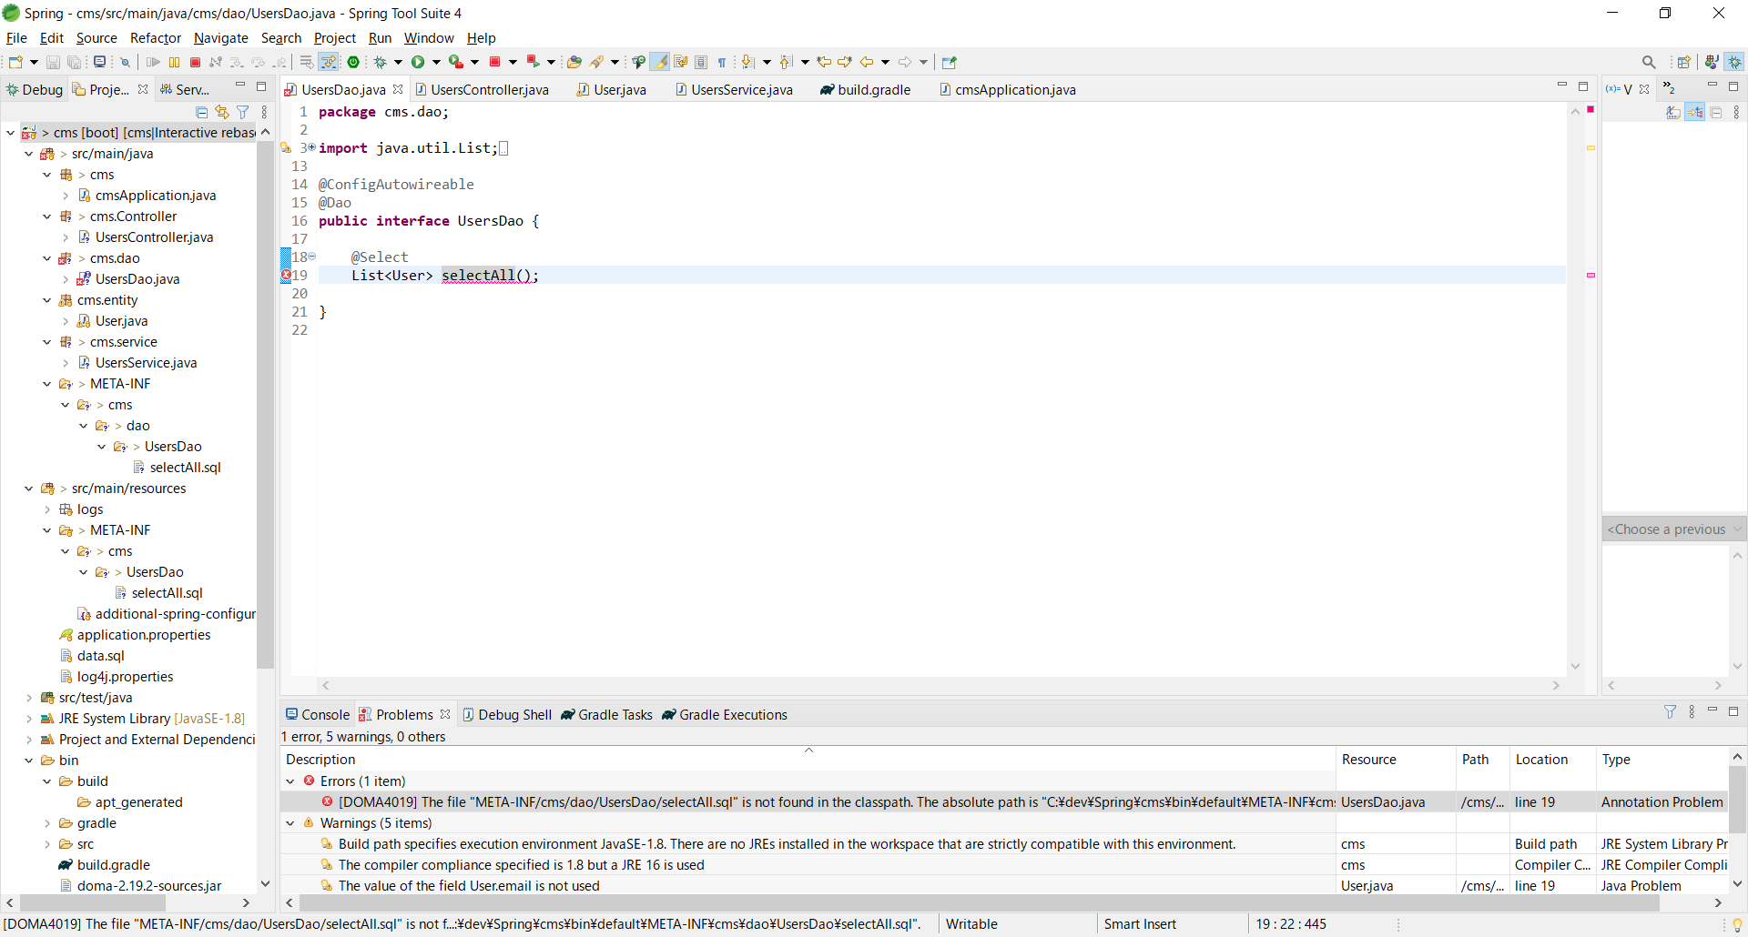Open the 'Choose a previous' combo box
The height and width of the screenshot is (937, 1748).
click(1674, 529)
